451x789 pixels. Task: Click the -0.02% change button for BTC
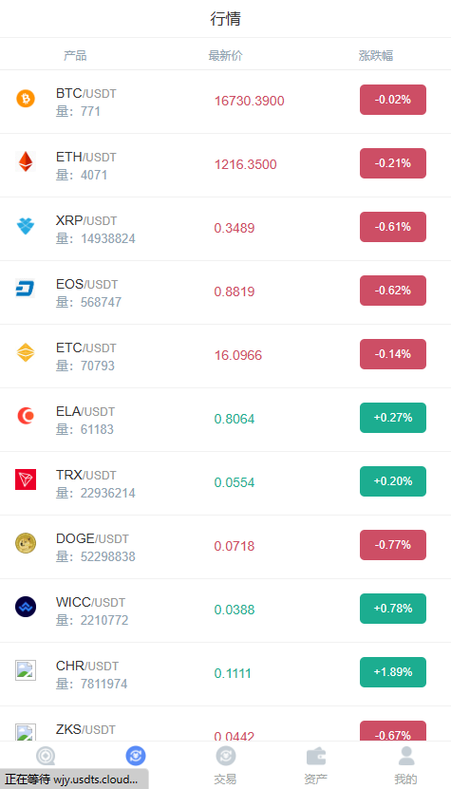[393, 100]
